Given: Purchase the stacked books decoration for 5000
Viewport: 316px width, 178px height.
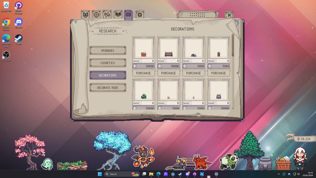Looking at the screenshot, I should [193, 73].
